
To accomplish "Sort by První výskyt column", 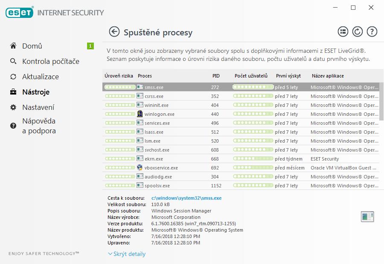I will (288, 76).
